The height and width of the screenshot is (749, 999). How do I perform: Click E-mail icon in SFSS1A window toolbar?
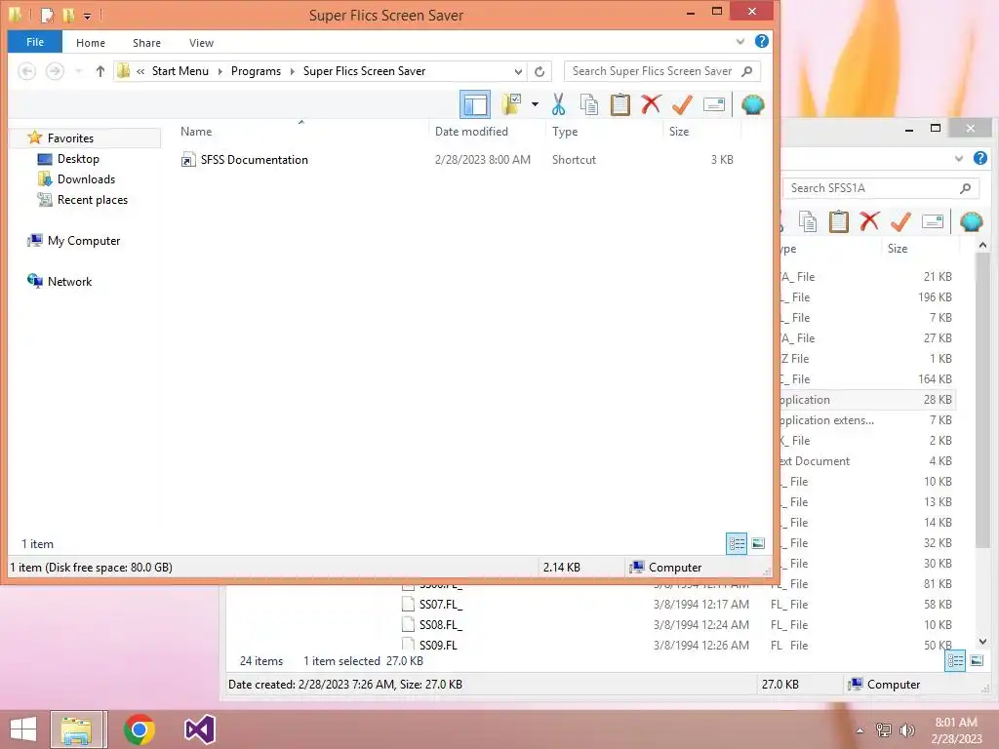click(932, 221)
